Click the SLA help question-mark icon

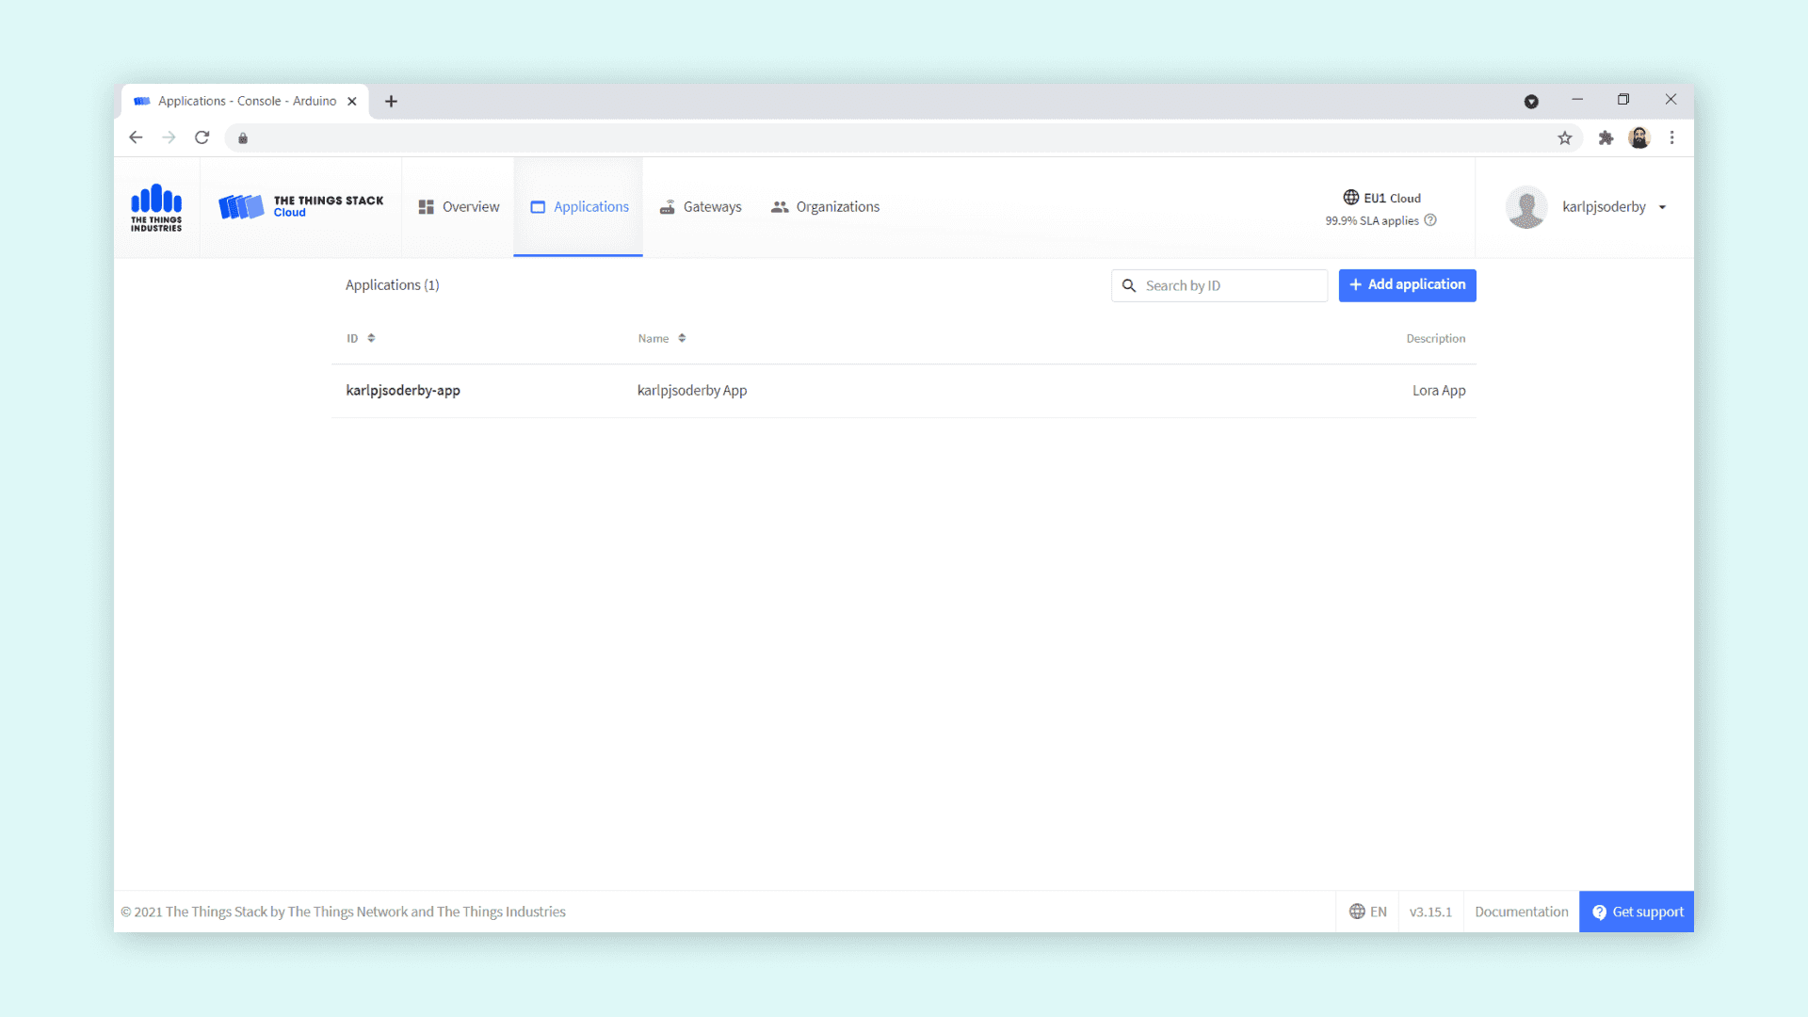(x=1430, y=220)
